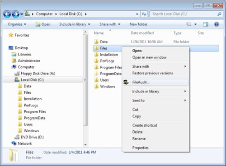Open the Share with toolbar dropdown

[110, 24]
